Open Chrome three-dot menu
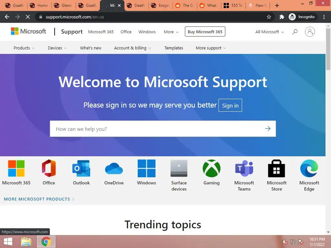The image size is (331, 248). 324,17
